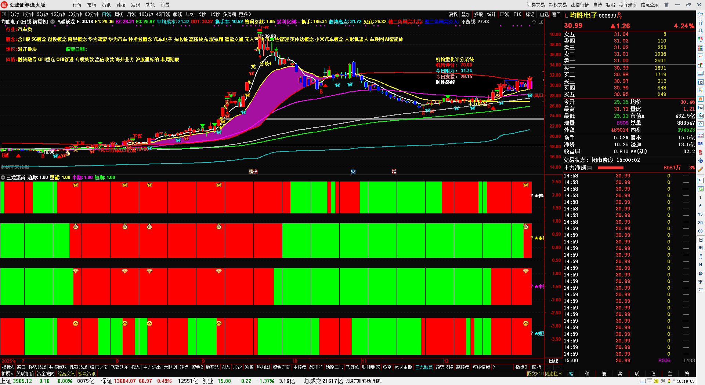Open the candlestick chart icon in right sidebar

tap(701, 65)
